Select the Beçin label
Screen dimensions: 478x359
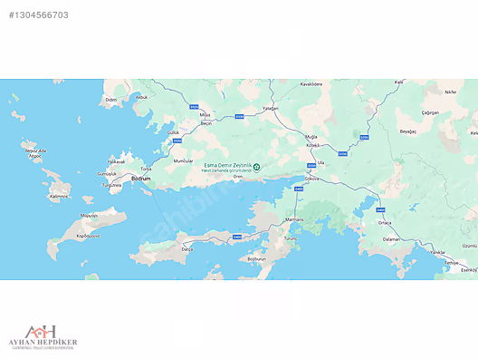pos(206,123)
